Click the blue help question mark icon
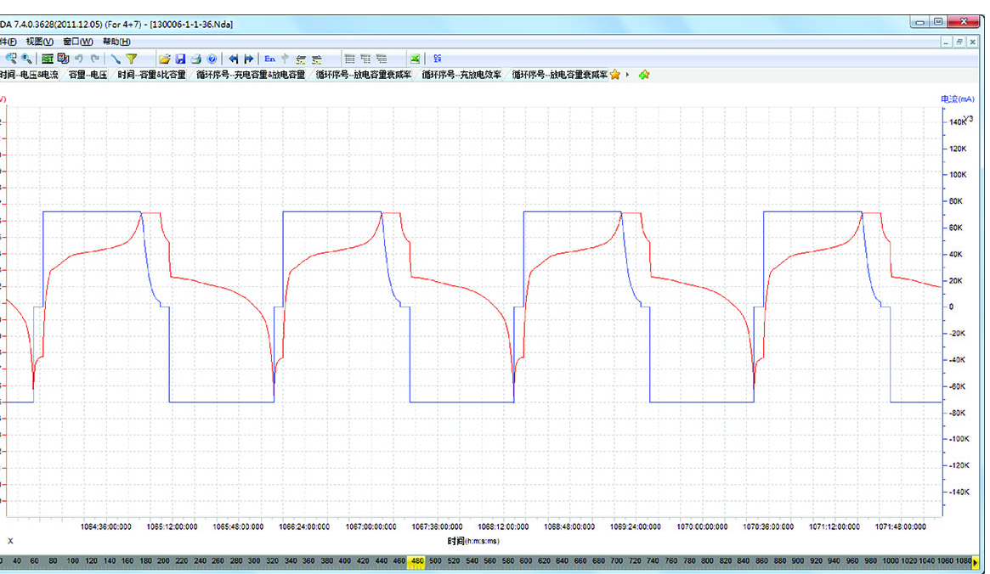This screenshot has width=990, height=574. click(212, 59)
